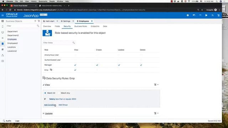Enable Anonymous User View permission
This screenshot has height=128, width=228.
75,55
